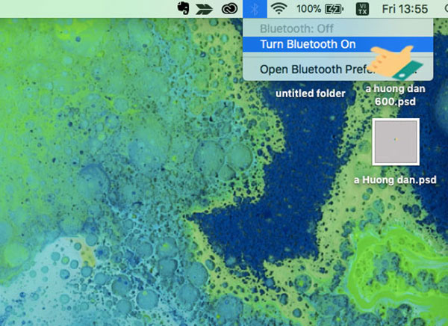Click the battery status icon
This screenshot has height=326, width=448.
point(334,9)
